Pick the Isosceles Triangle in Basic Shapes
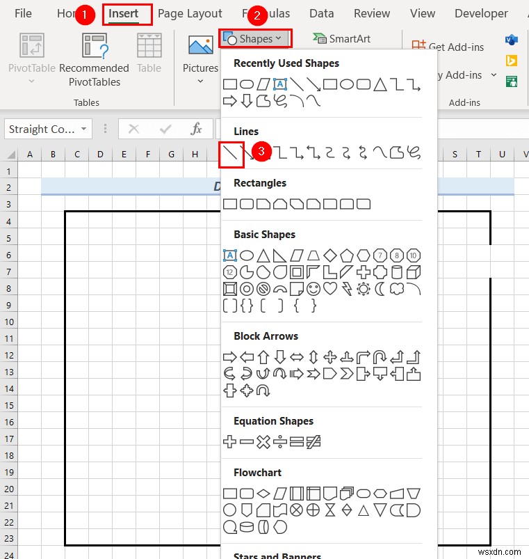Screen dimensions: 529x559 263,255
